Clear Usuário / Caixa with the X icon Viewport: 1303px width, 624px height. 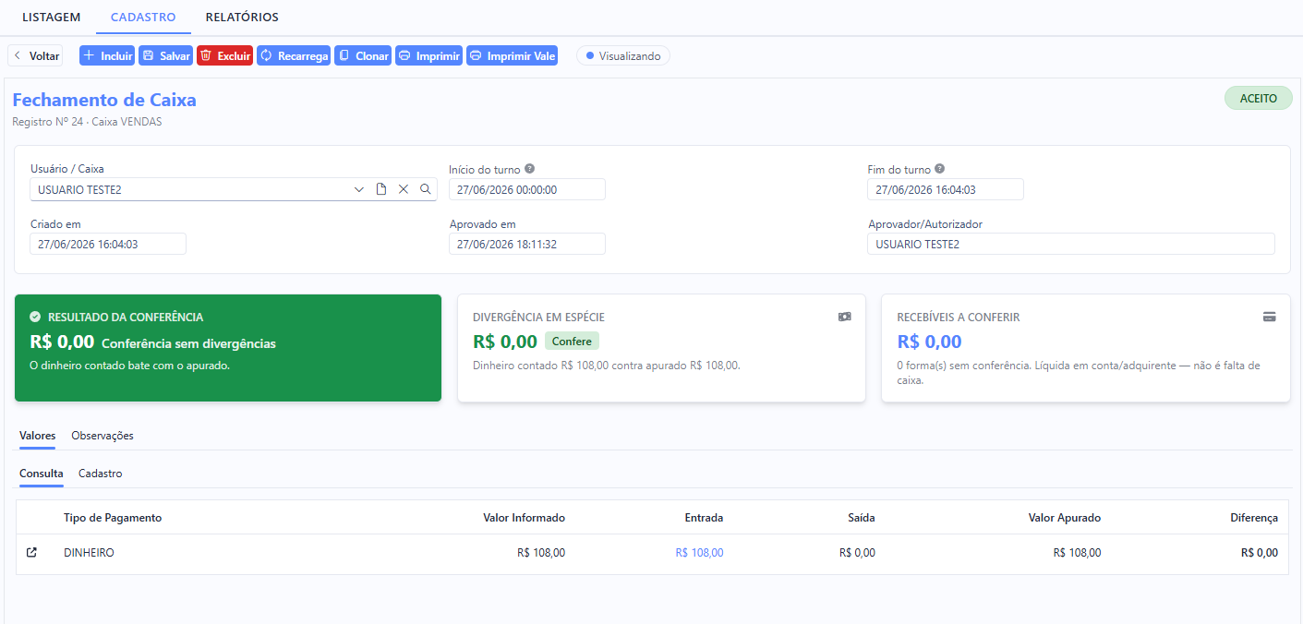tap(404, 189)
